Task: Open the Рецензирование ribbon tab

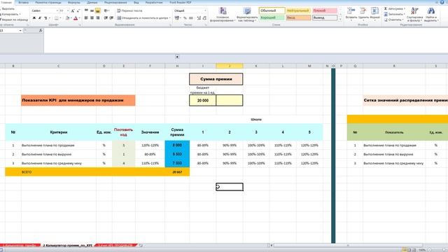Action: (115, 2)
